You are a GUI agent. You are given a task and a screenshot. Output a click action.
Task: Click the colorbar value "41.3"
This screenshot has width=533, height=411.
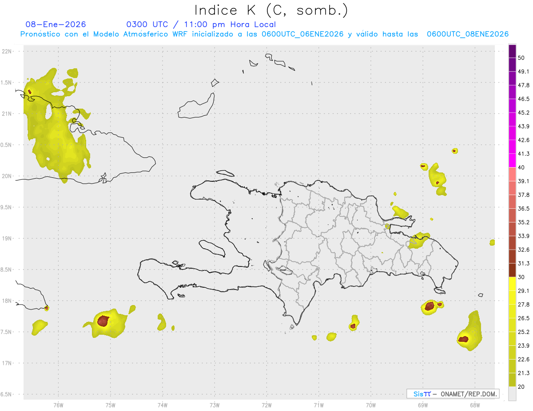coord(524,154)
